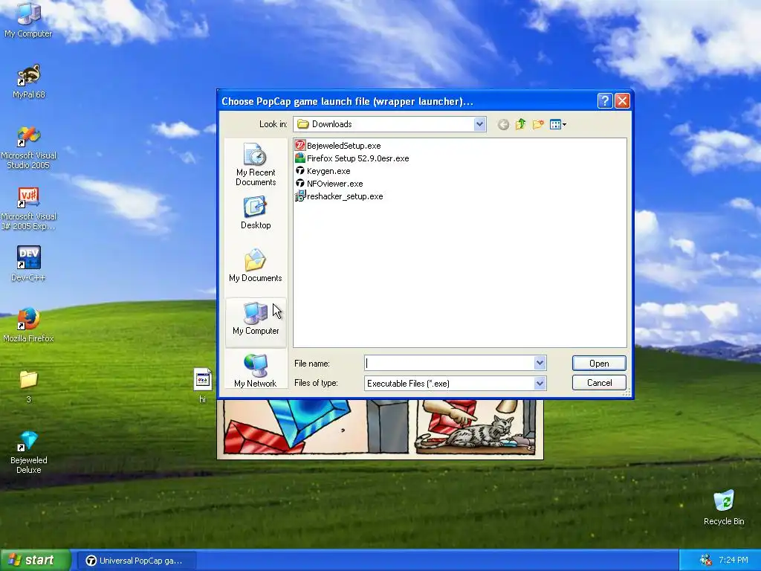Launch Dev-C++ desktop shortcut
761x571 pixels.
[29, 264]
